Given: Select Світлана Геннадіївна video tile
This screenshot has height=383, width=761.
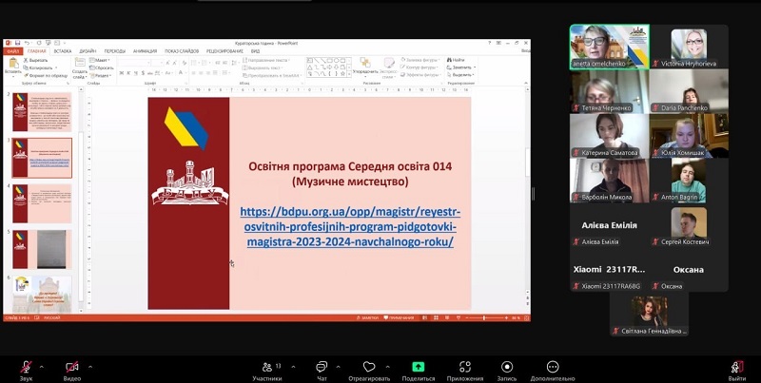Looking at the screenshot, I should [x=650, y=315].
